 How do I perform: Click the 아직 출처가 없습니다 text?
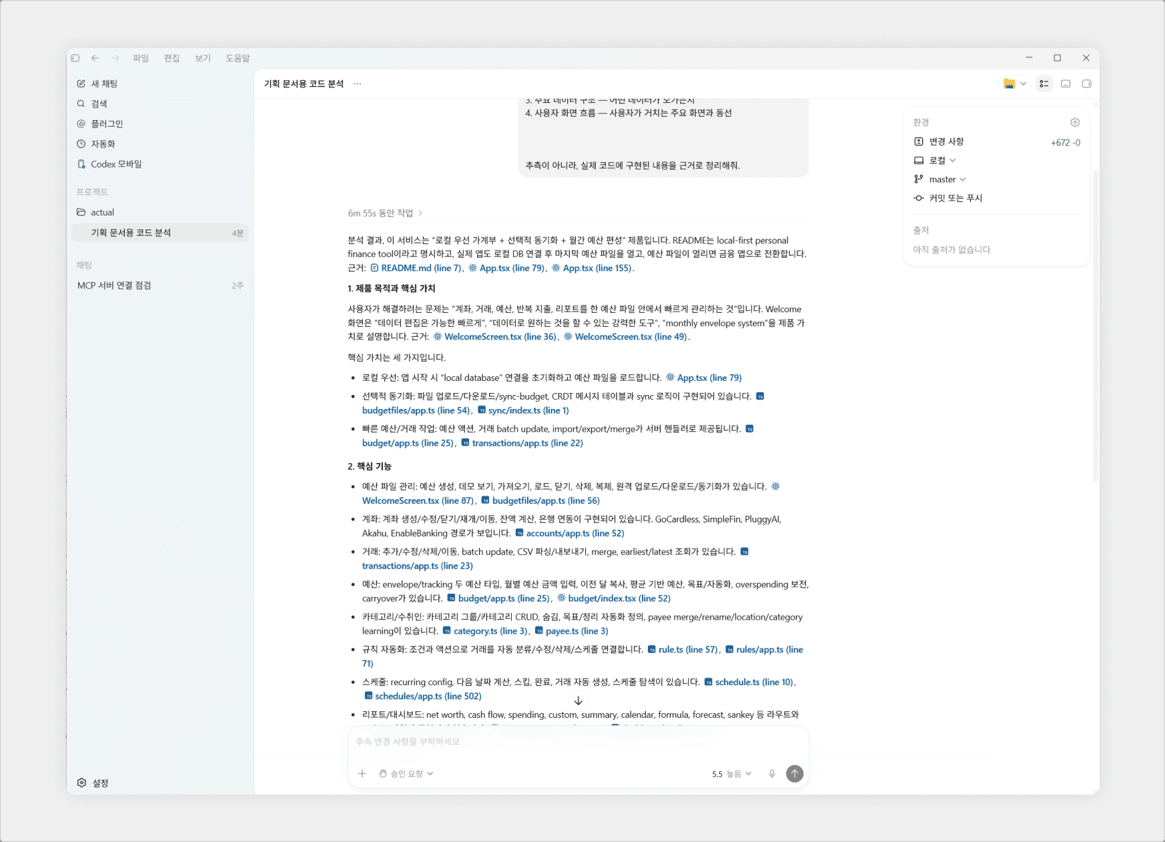(951, 250)
